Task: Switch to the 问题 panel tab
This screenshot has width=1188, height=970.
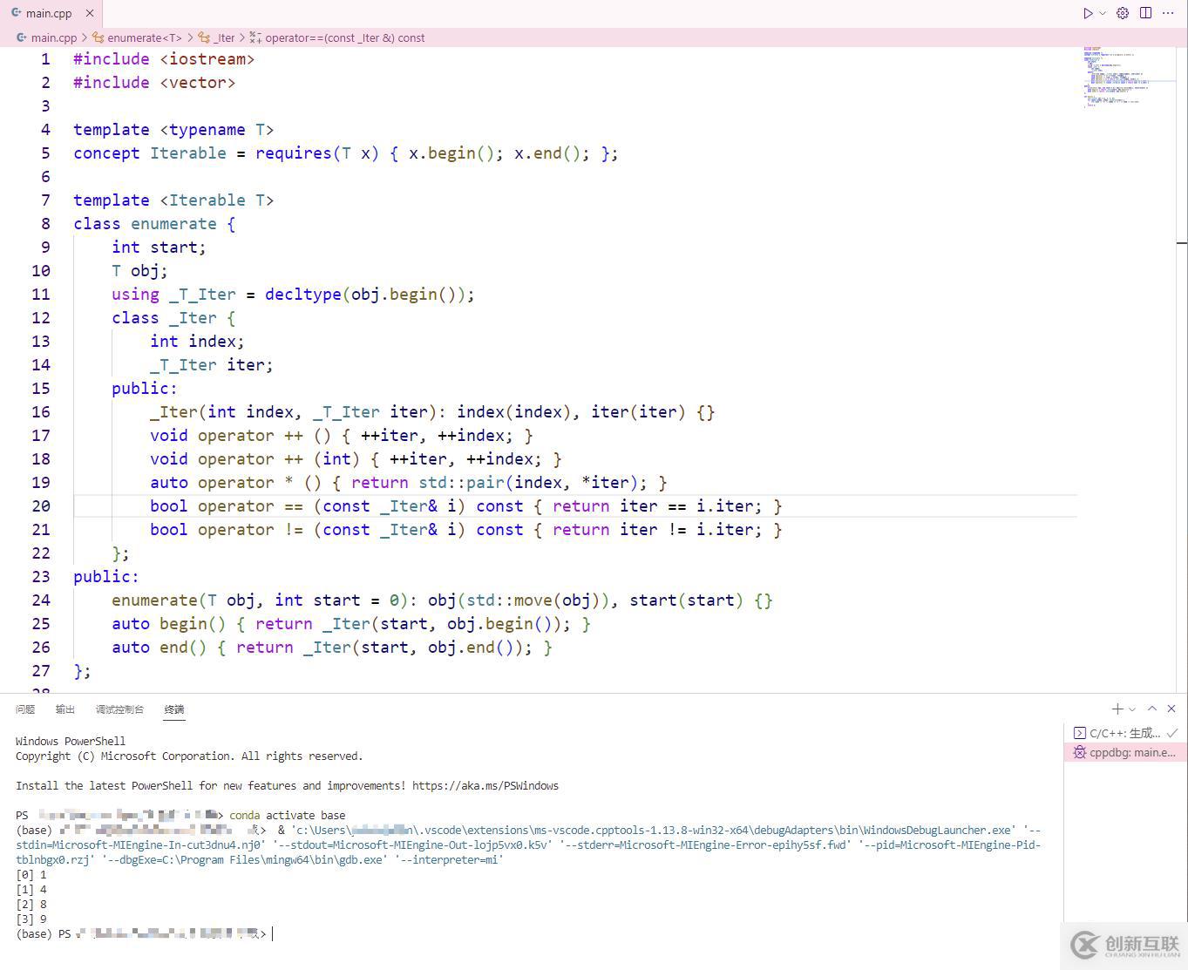Action: click(25, 709)
